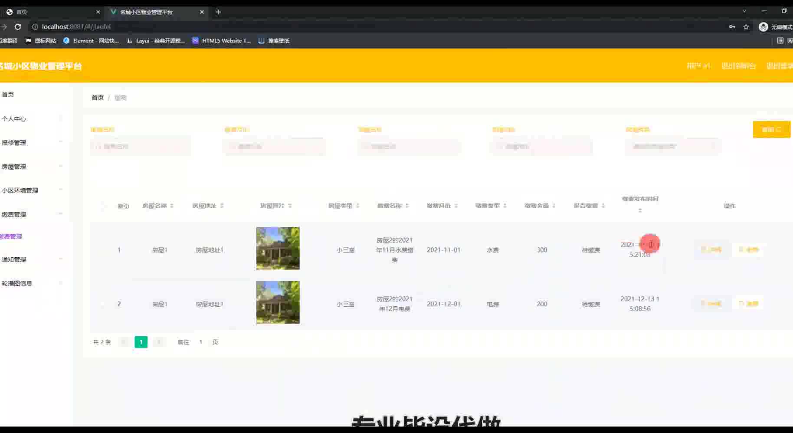Screen dimensions: 793x433
Task: Click 首页 in the breadcrumb
Action: coord(98,98)
